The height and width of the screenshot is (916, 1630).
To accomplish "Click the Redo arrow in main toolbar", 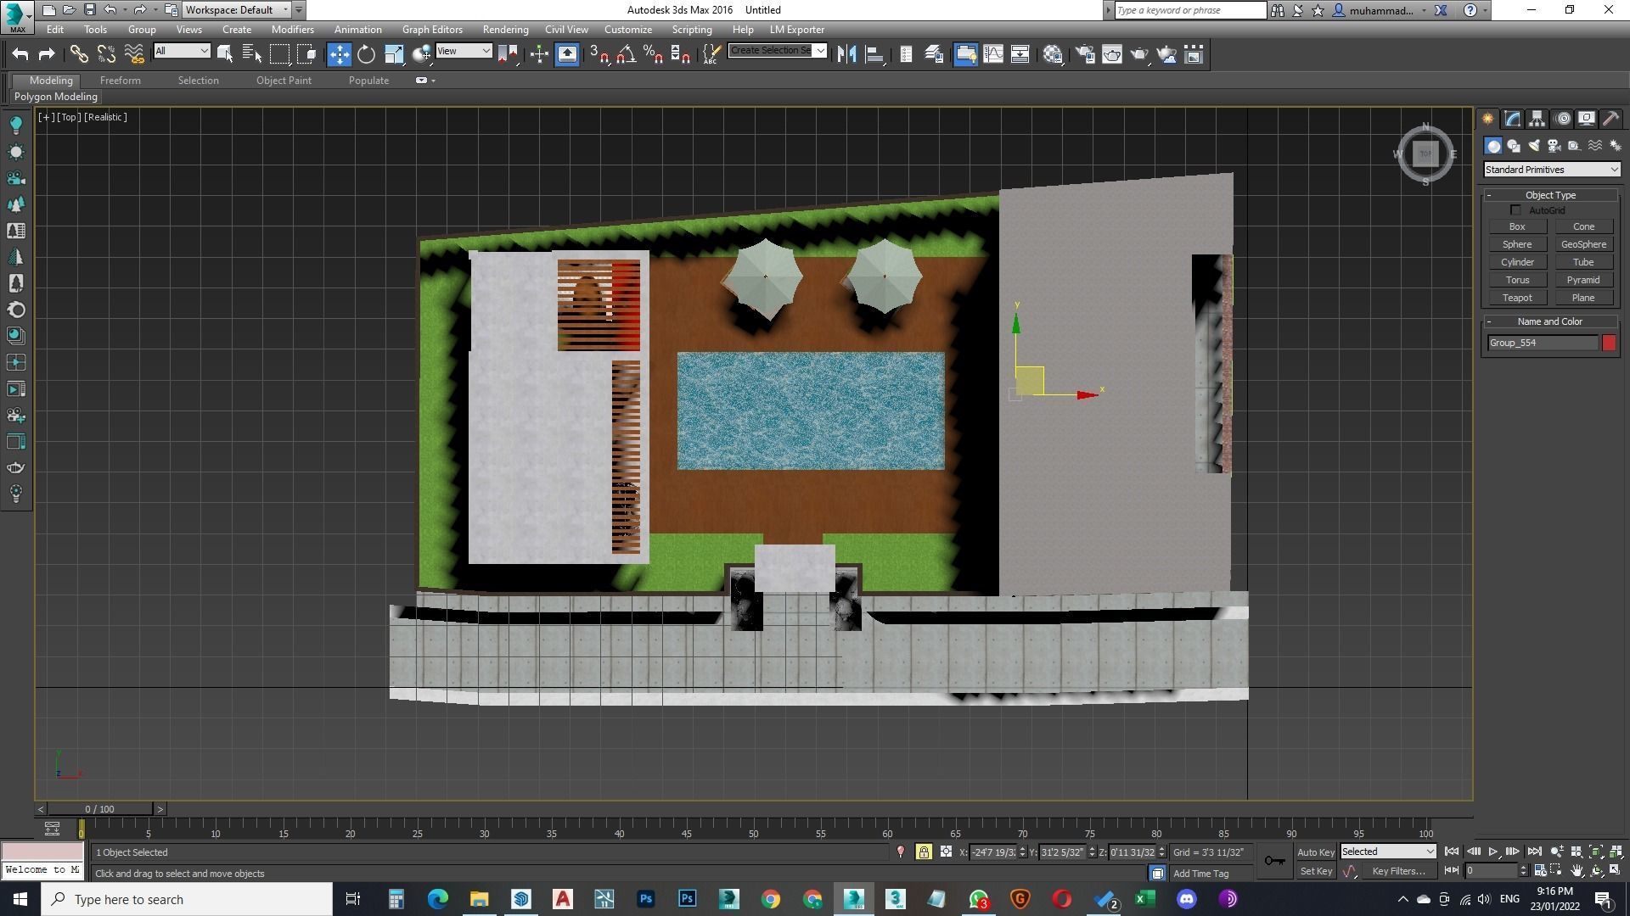I will tap(47, 54).
